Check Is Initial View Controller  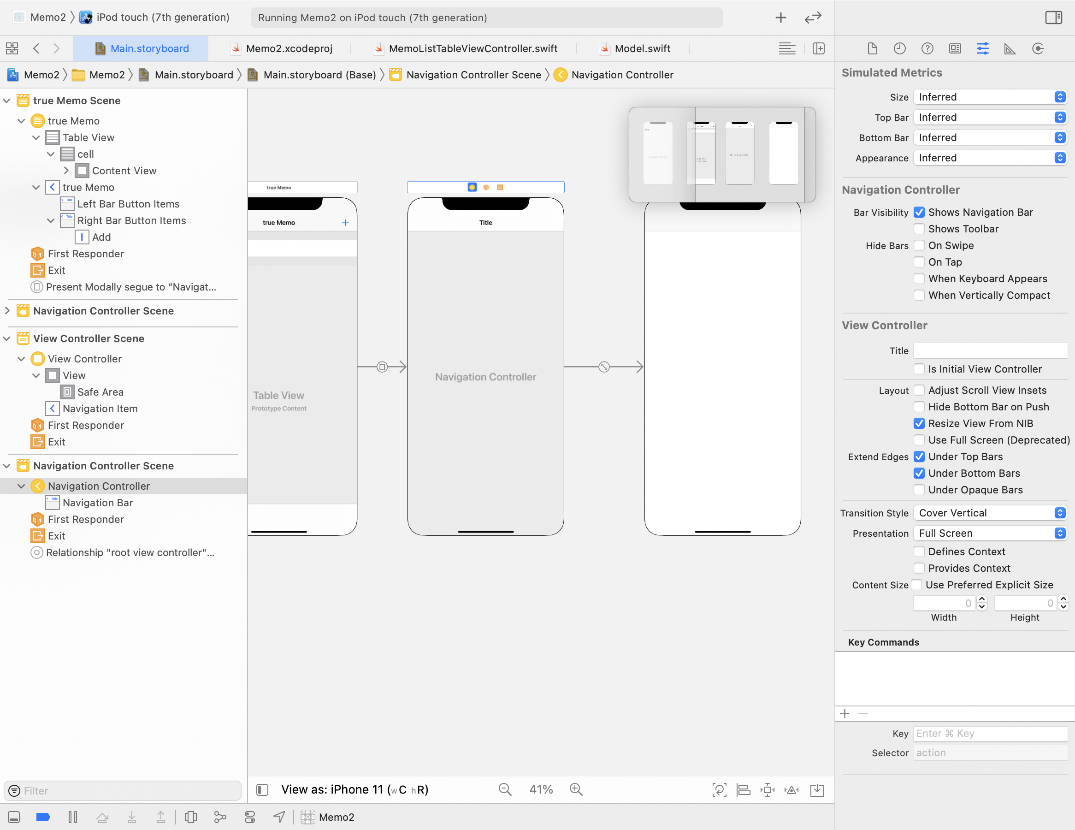pyautogui.click(x=918, y=369)
